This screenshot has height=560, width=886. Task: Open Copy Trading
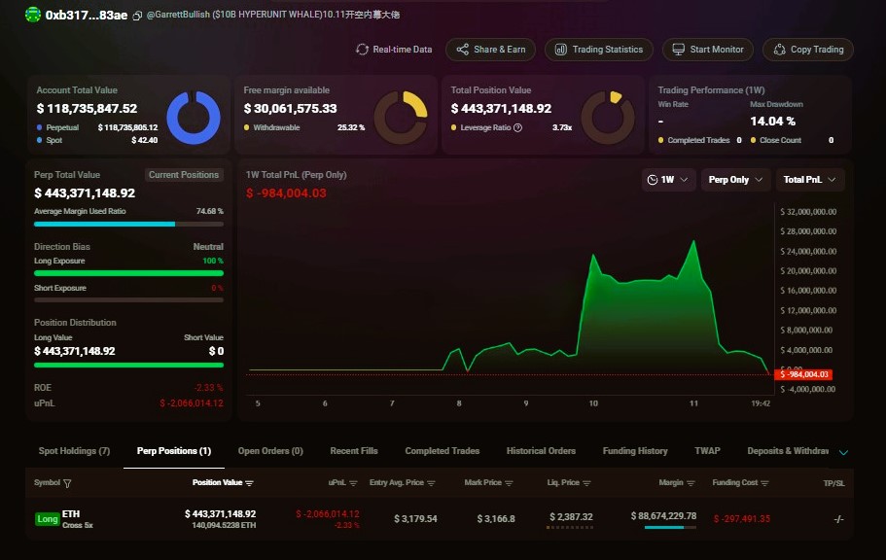point(808,50)
